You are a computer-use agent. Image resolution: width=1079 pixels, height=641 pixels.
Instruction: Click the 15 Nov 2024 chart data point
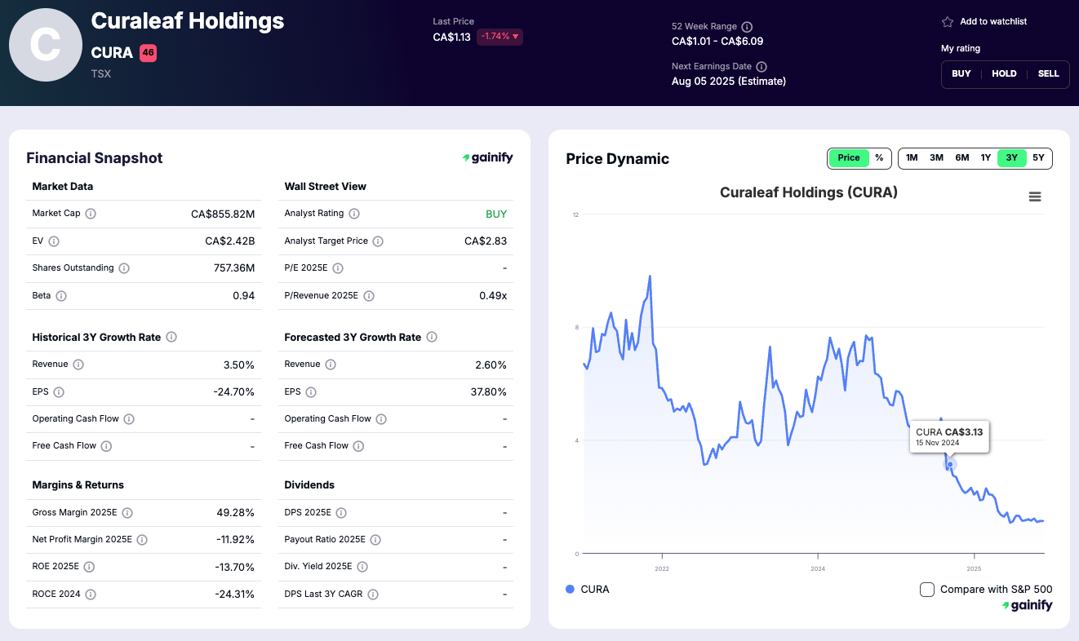click(x=950, y=464)
